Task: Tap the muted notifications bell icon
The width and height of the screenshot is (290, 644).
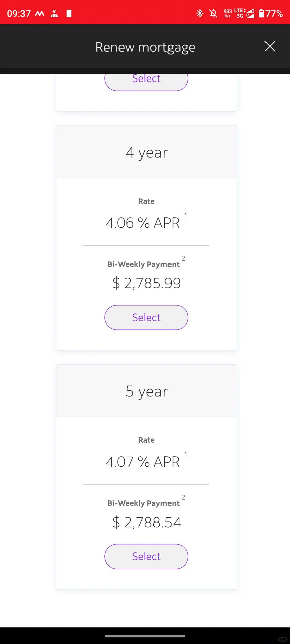Action: (x=213, y=13)
